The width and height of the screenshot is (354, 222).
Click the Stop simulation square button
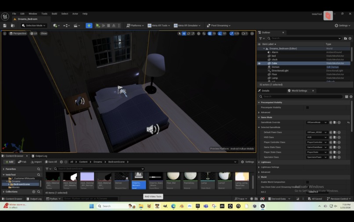108,25
